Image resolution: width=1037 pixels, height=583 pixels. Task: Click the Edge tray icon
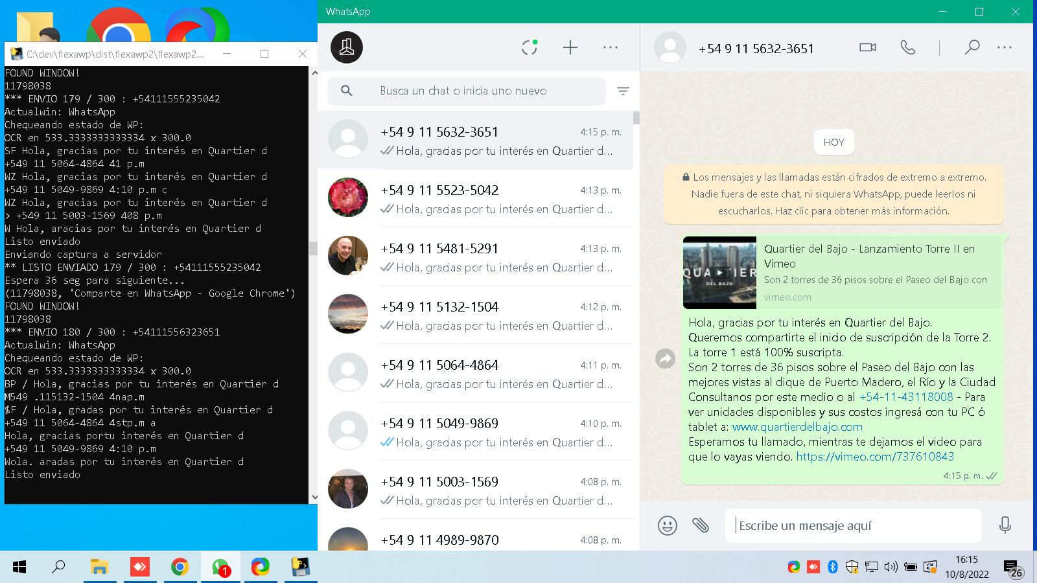[x=794, y=567]
